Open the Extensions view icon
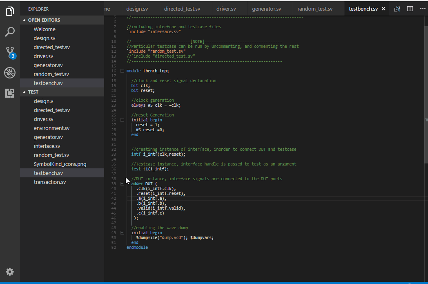Viewport: 428px width, 284px height. [10, 93]
